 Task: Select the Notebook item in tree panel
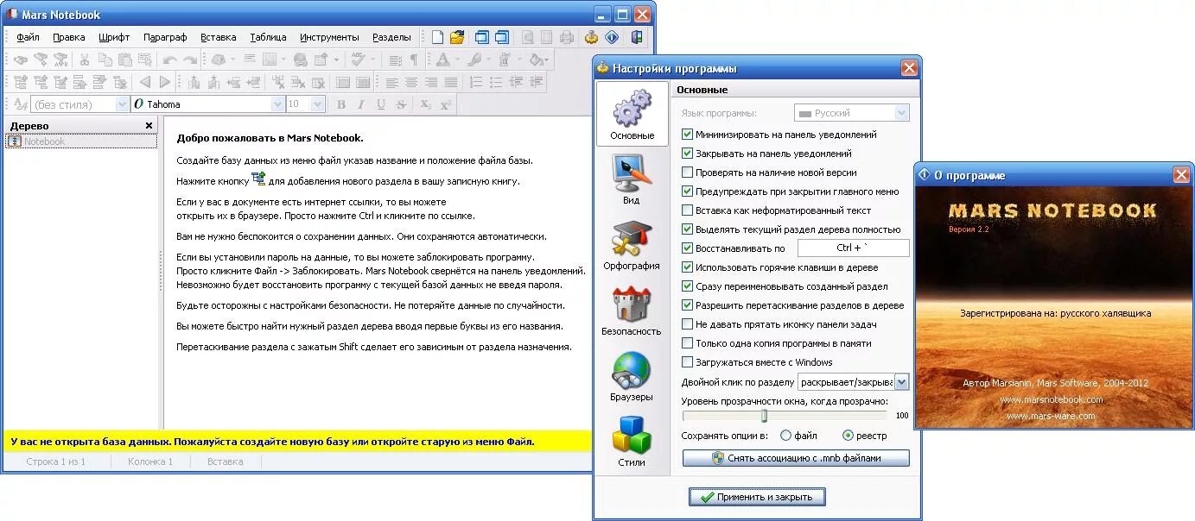(82, 141)
